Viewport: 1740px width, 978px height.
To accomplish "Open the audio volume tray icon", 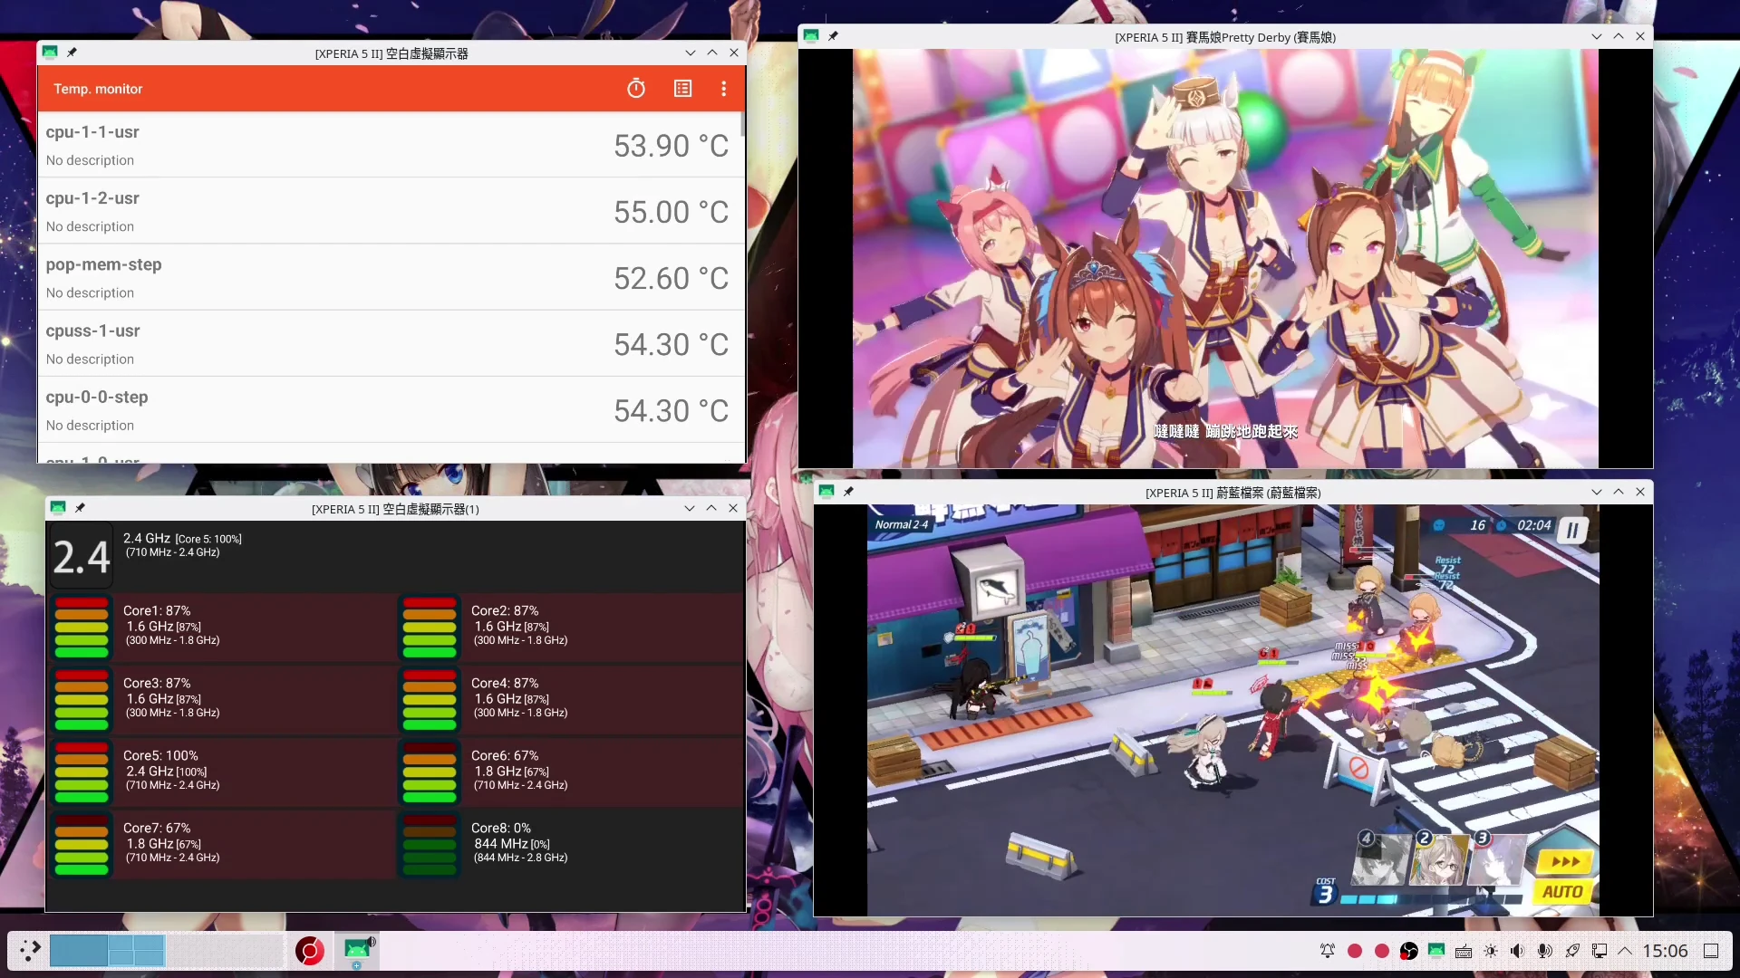I will click(x=1517, y=951).
